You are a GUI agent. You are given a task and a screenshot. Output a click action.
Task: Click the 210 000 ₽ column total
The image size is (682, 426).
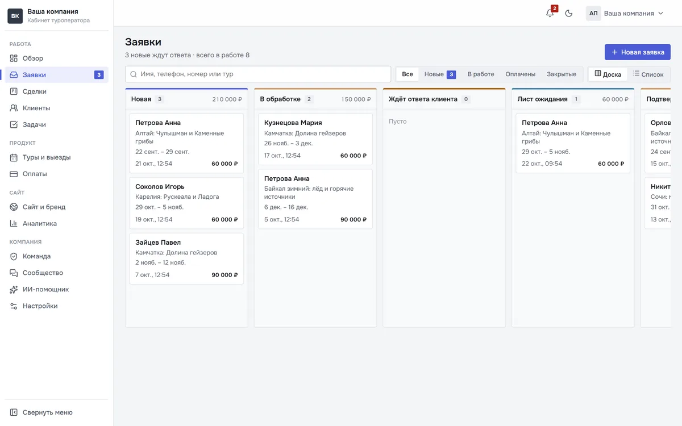227,99
